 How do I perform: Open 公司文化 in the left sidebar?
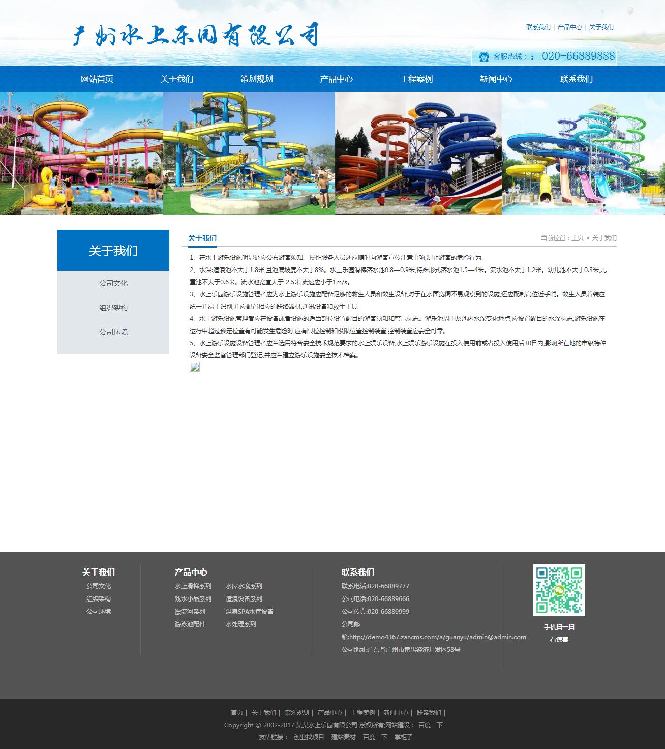(113, 283)
